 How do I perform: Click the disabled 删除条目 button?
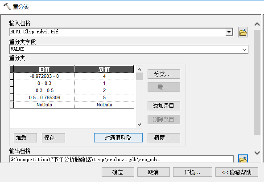(164, 120)
